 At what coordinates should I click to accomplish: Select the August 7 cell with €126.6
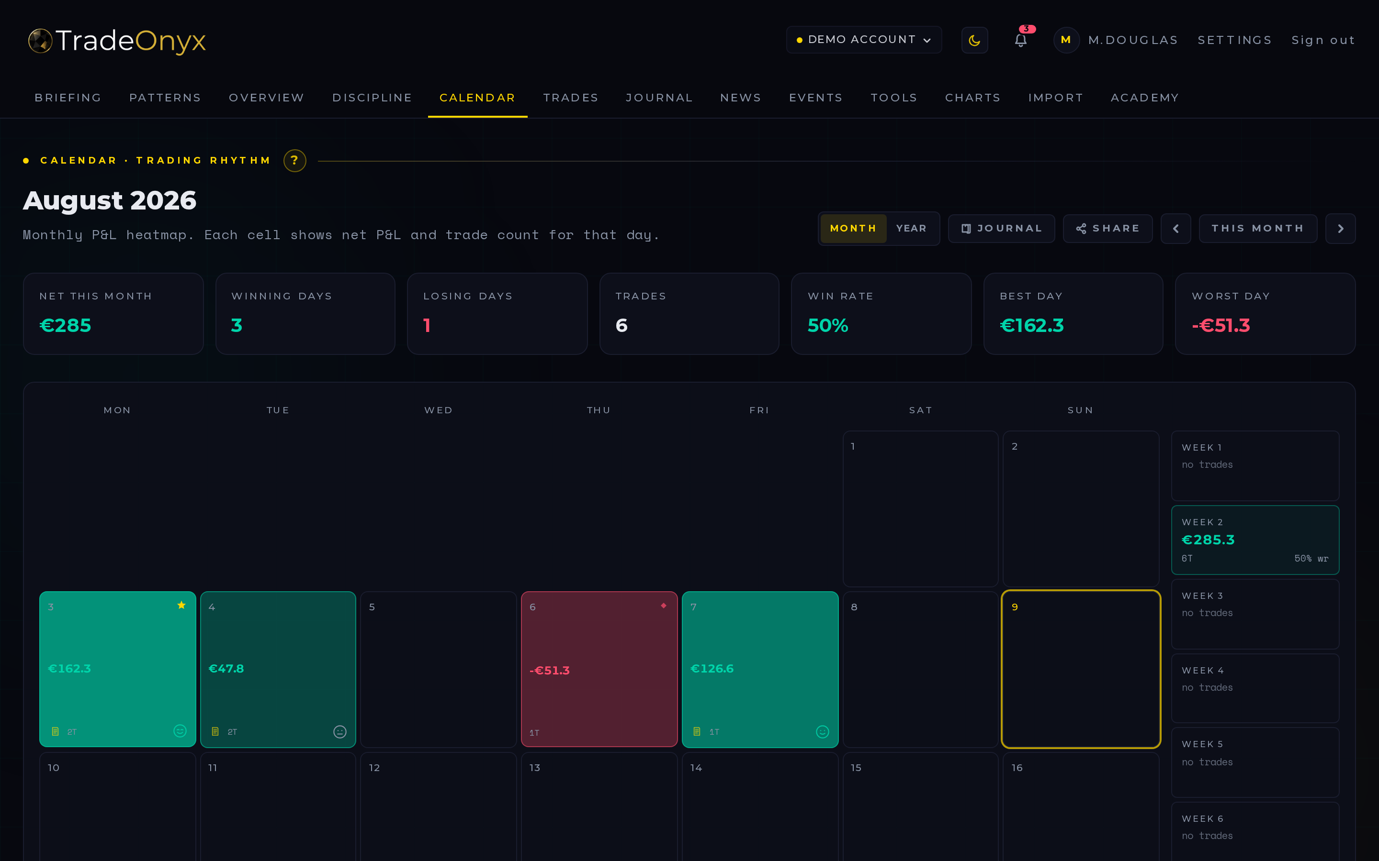[760, 669]
